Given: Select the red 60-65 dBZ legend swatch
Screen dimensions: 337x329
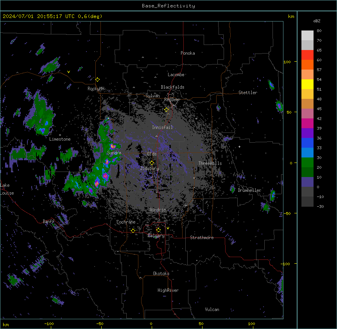Looking at the screenshot, I should pyautogui.click(x=307, y=55).
